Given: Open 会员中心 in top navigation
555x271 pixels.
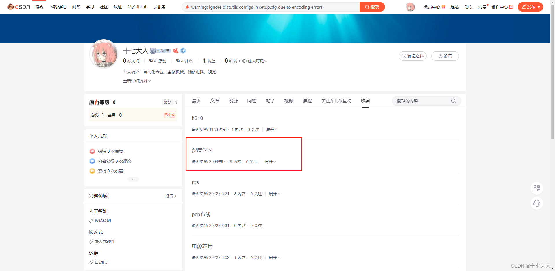Looking at the screenshot, I should [434, 7].
